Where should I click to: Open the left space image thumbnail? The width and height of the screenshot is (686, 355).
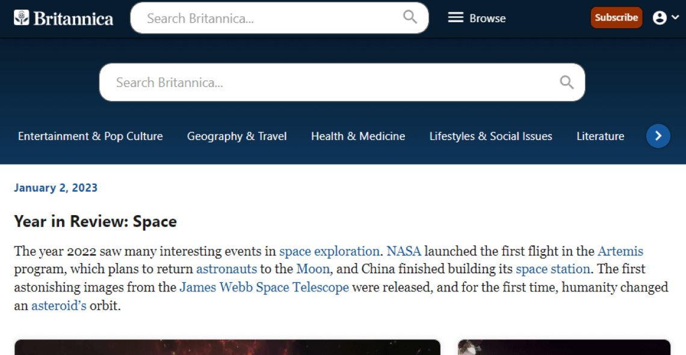pos(227,347)
